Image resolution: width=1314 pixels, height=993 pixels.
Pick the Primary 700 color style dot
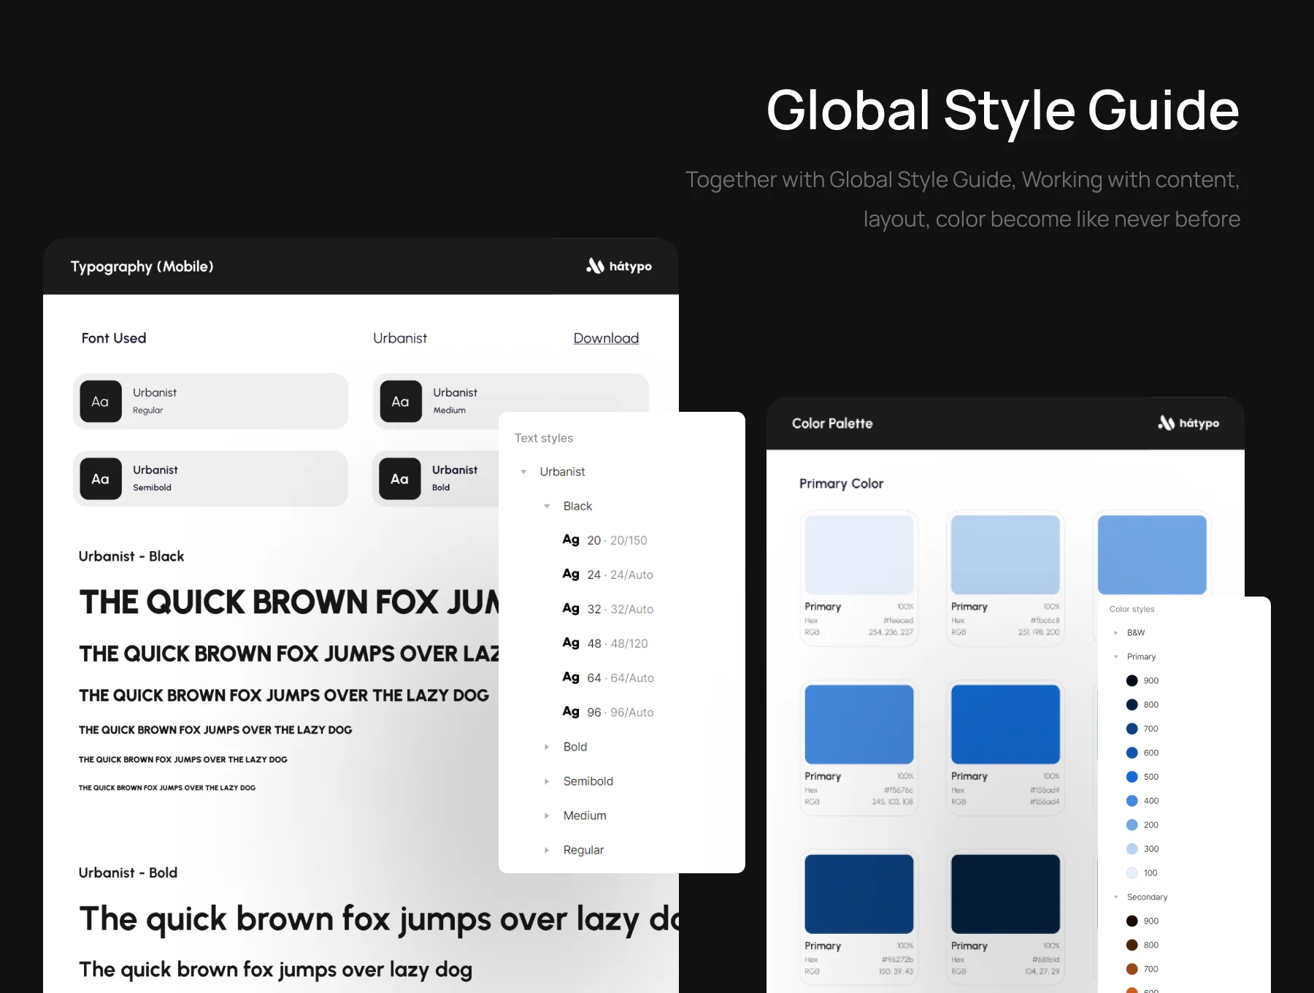(1132, 729)
